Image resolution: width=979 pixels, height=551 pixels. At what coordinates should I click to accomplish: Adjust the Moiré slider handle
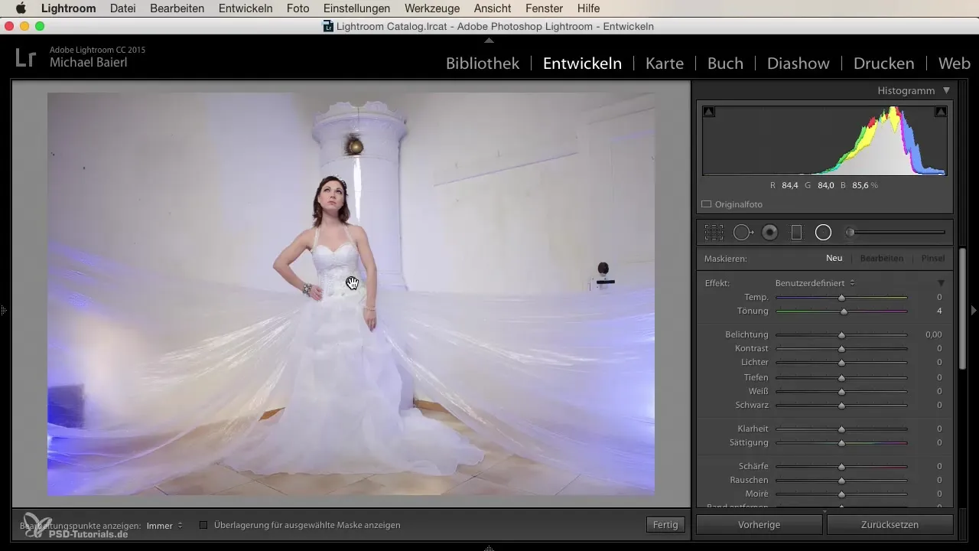[841, 494]
